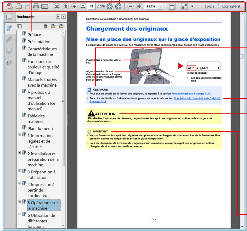Open Page Thumbnails panel icon

tap(9, 17)
